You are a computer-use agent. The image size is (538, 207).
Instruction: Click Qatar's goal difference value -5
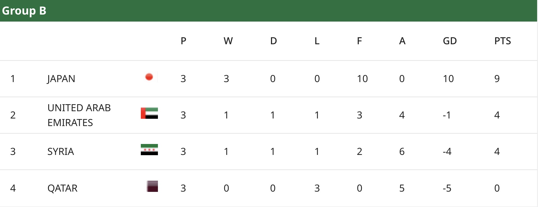pos(447,188)
